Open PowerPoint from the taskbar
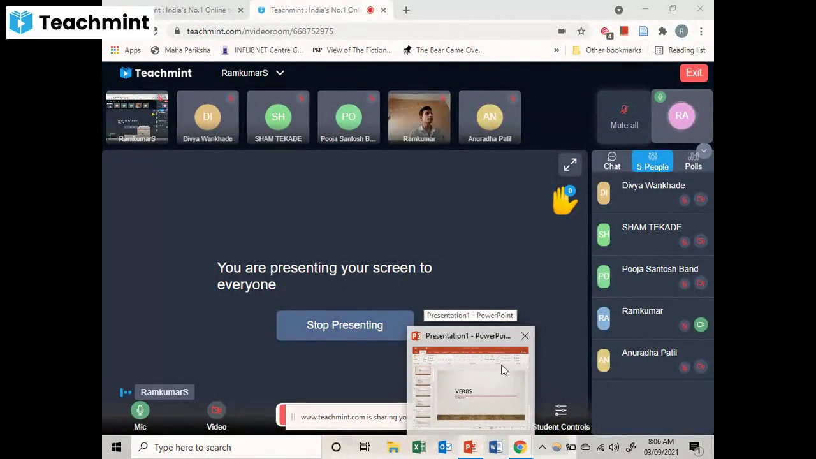 (470, 448)
